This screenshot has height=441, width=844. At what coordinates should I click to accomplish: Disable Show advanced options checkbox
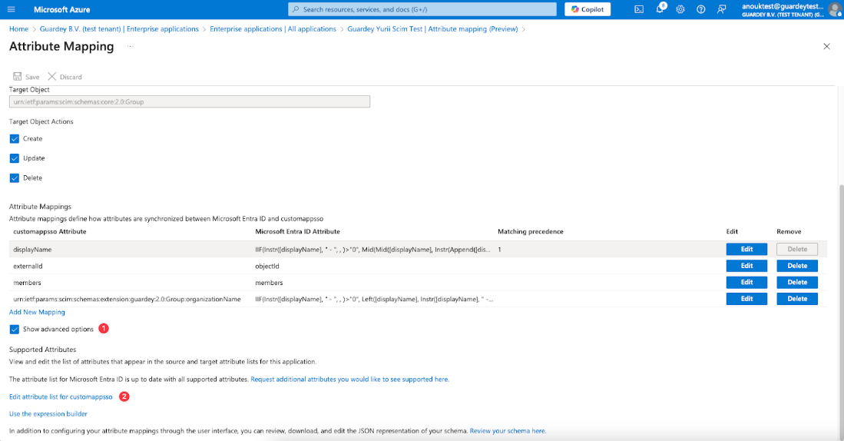[x=15, y=330]
